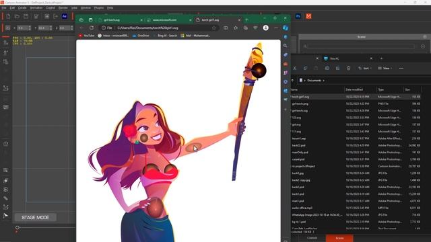431x242 pixels.
Task: Click the Scene panel search field
Action: coord(361,46)
